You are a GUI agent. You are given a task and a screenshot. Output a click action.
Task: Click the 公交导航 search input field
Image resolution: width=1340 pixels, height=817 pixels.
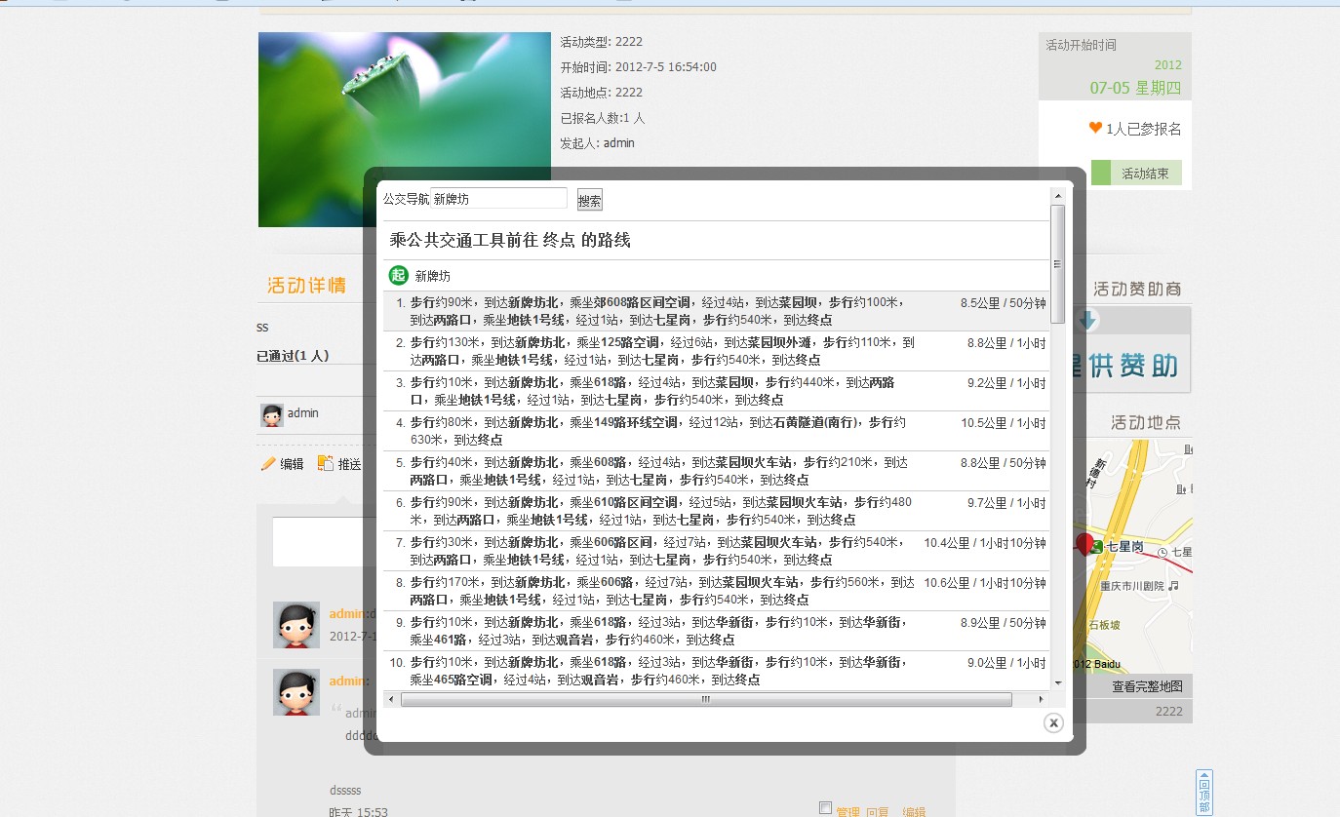(x=498, y=199)
